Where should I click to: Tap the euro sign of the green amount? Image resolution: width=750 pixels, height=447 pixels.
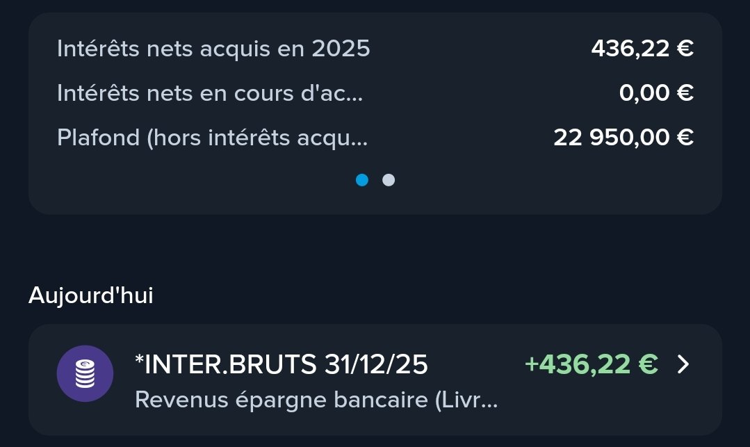(648, 364)
